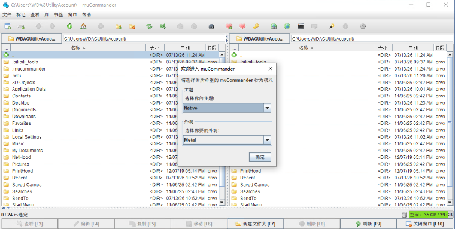Expand the Native theme dropdown
This screenshot has width=455, height=229.
point(267,108)
